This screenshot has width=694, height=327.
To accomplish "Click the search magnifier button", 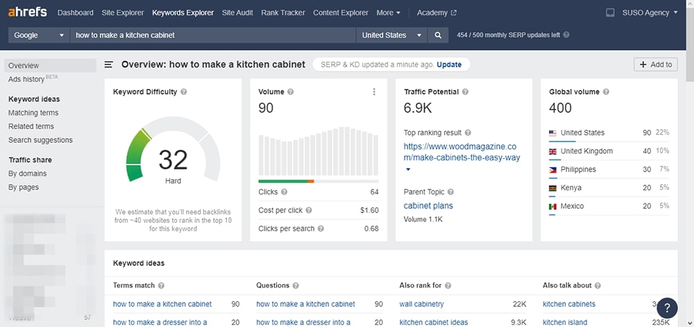I will click(x=438, y=35).
